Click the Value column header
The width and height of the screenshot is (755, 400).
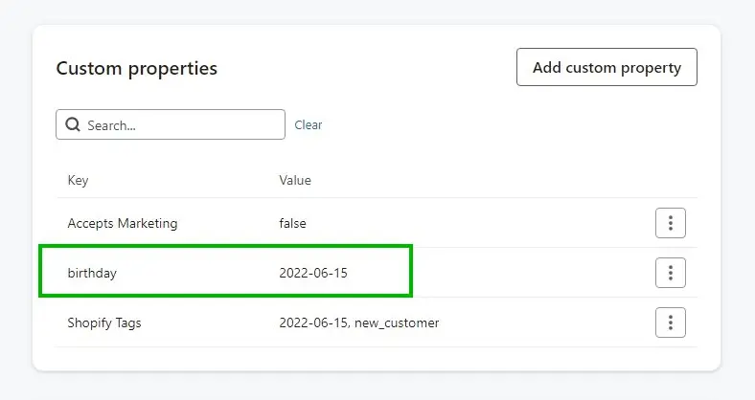[295, 180]
